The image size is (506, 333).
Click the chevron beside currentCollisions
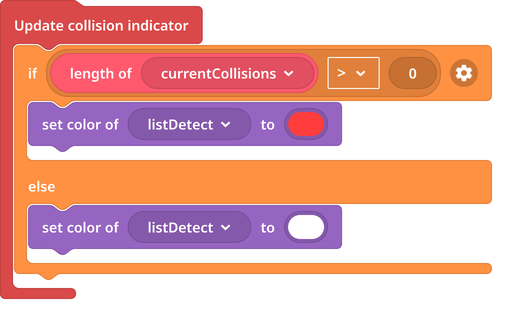point(289,73)
